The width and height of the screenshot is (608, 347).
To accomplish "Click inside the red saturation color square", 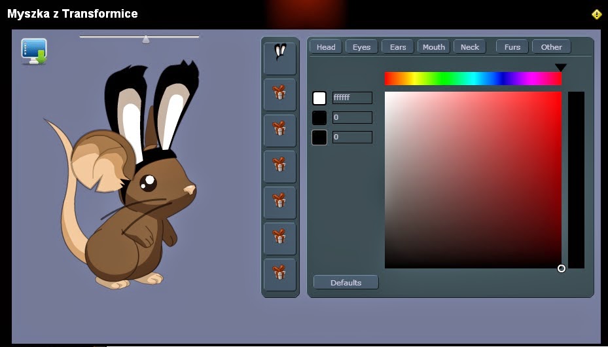I will (473, 180).
